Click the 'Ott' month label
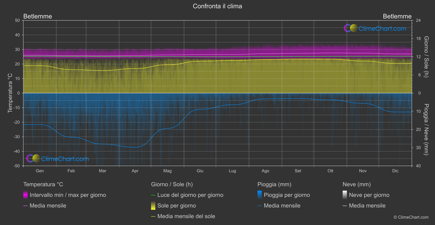This screenshot has height=225, width=435. point(330,171)
